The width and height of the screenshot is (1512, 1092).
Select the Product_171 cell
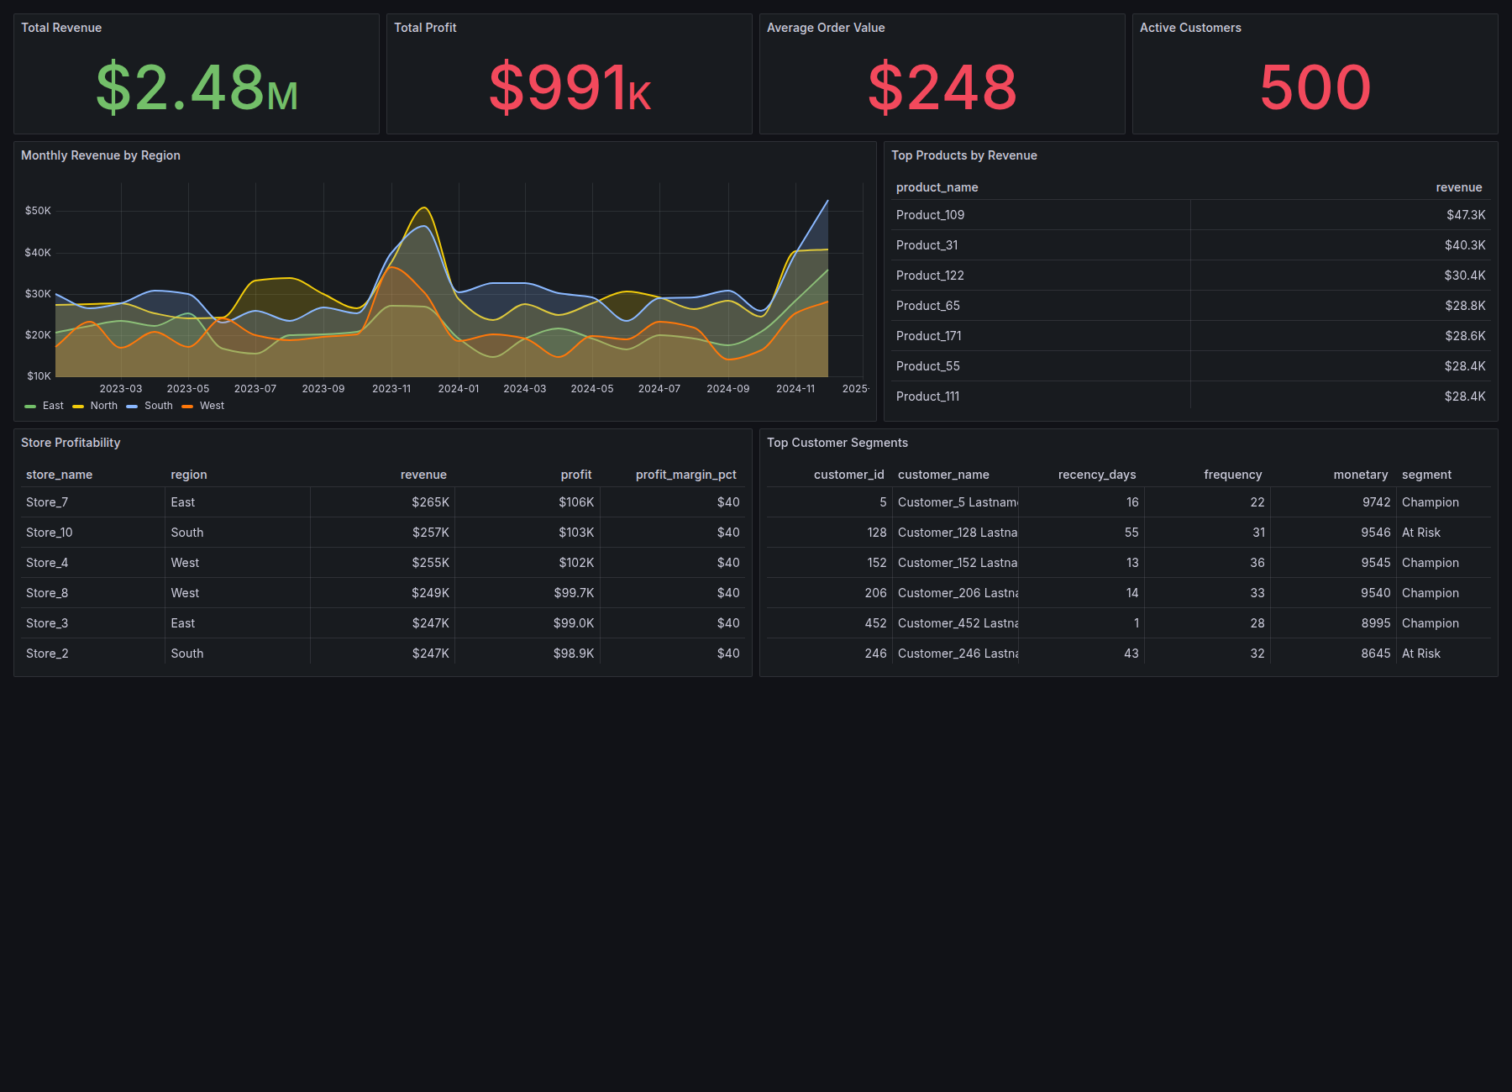(1041, 336)
